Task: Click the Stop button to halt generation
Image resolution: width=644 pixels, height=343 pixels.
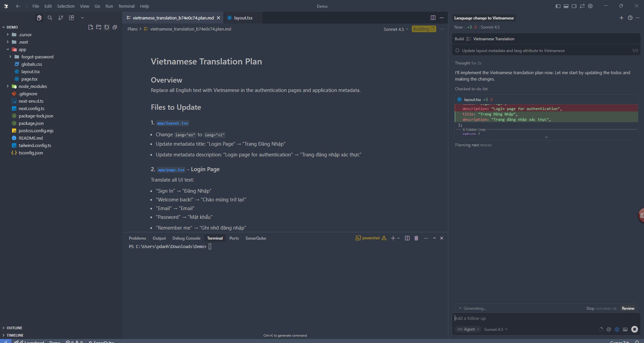Action: tap(590, 308)
